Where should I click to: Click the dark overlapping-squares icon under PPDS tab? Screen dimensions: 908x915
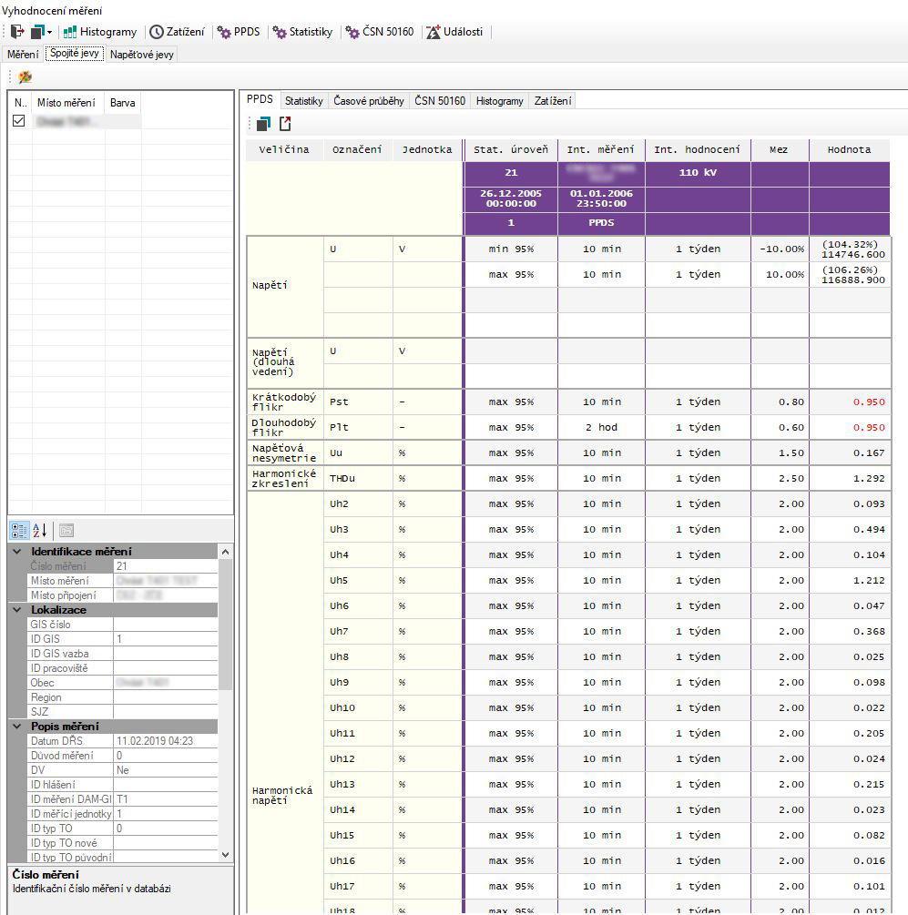tap(263, 124)
